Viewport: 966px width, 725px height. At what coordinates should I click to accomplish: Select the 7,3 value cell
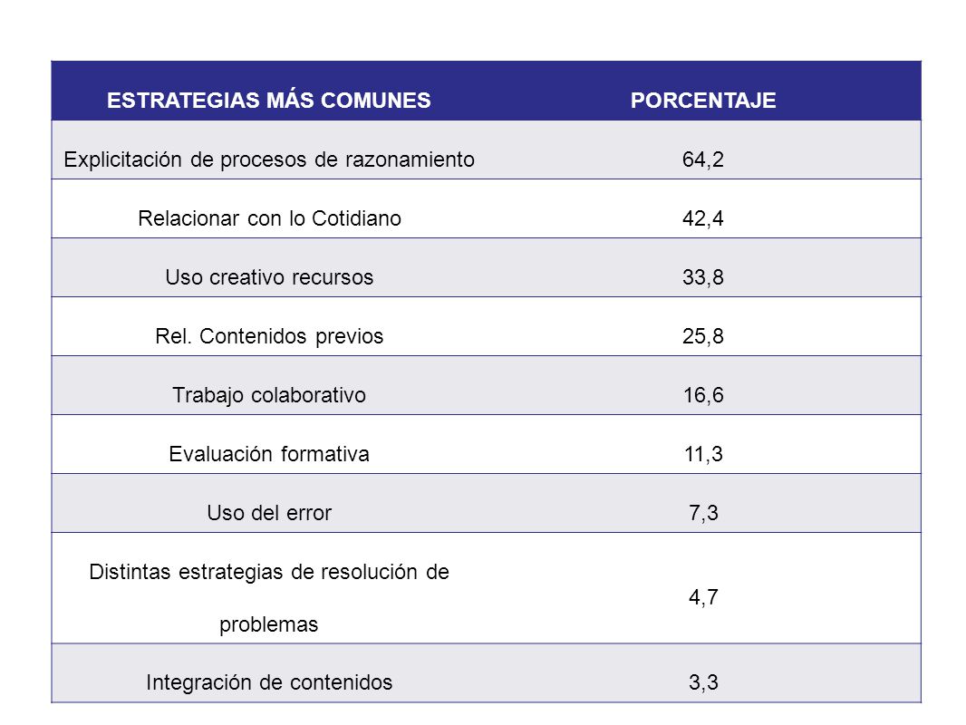703,513
